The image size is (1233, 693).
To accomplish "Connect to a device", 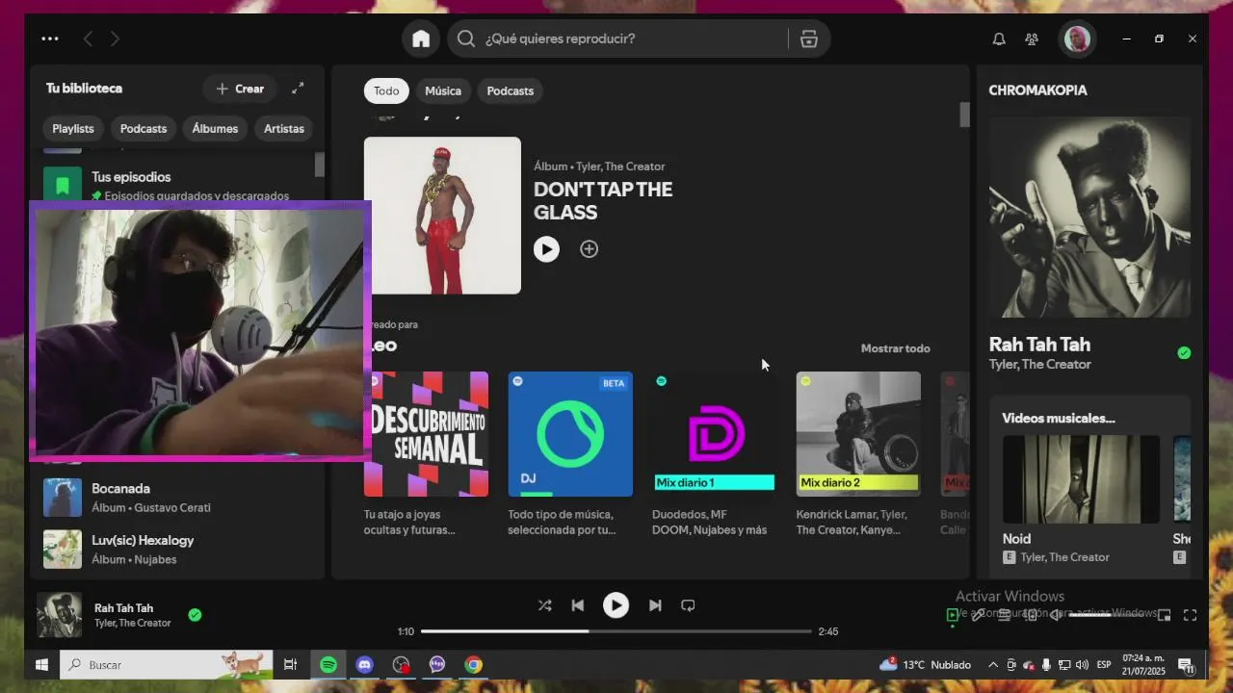I will tap(1031, 614).
